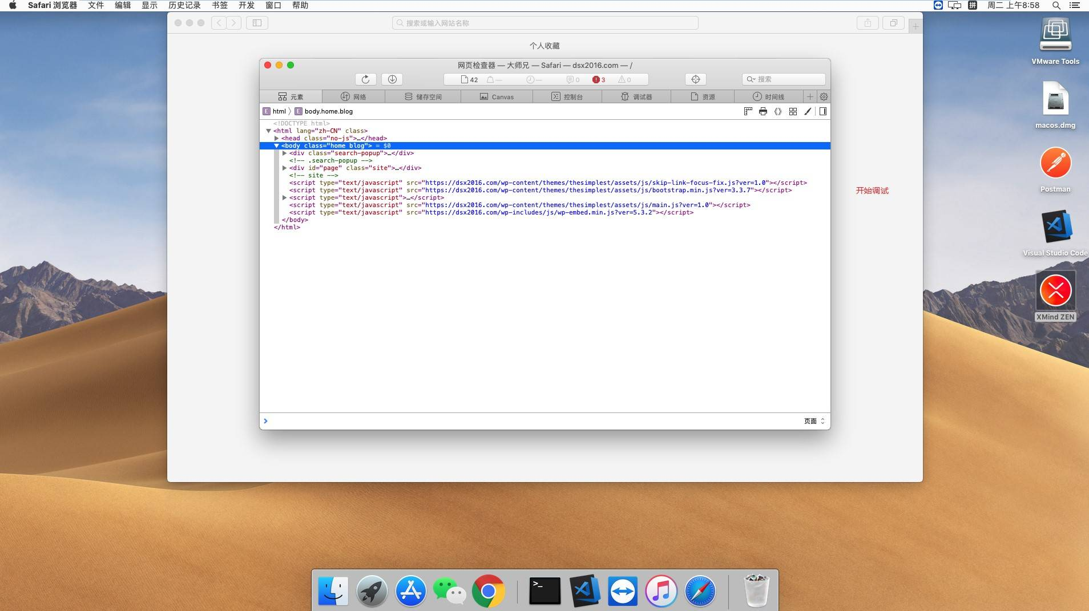Expand the collapsed inline script node
The height and width of the screenshot is (611, 1089).
point(284,197)
